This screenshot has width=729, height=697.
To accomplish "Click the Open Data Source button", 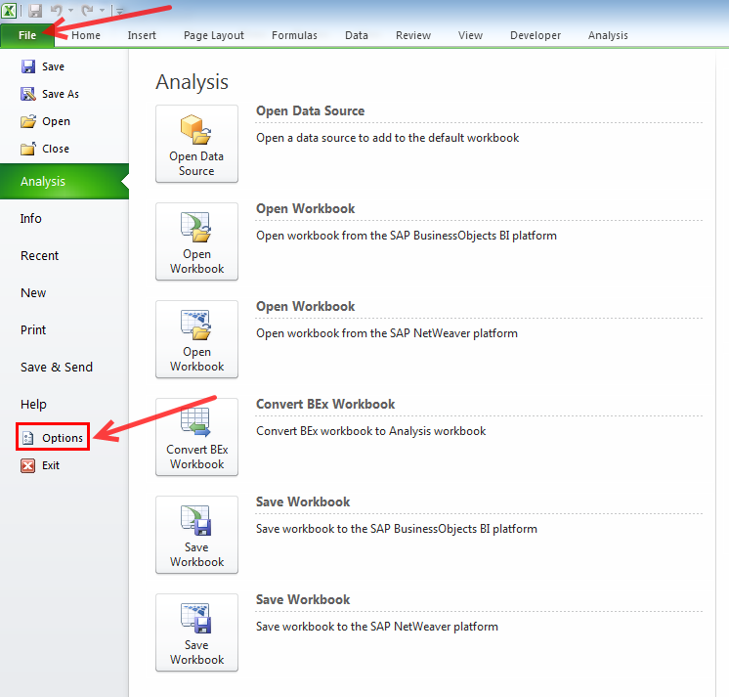I will pyautogui.click(x=196, y=144).
